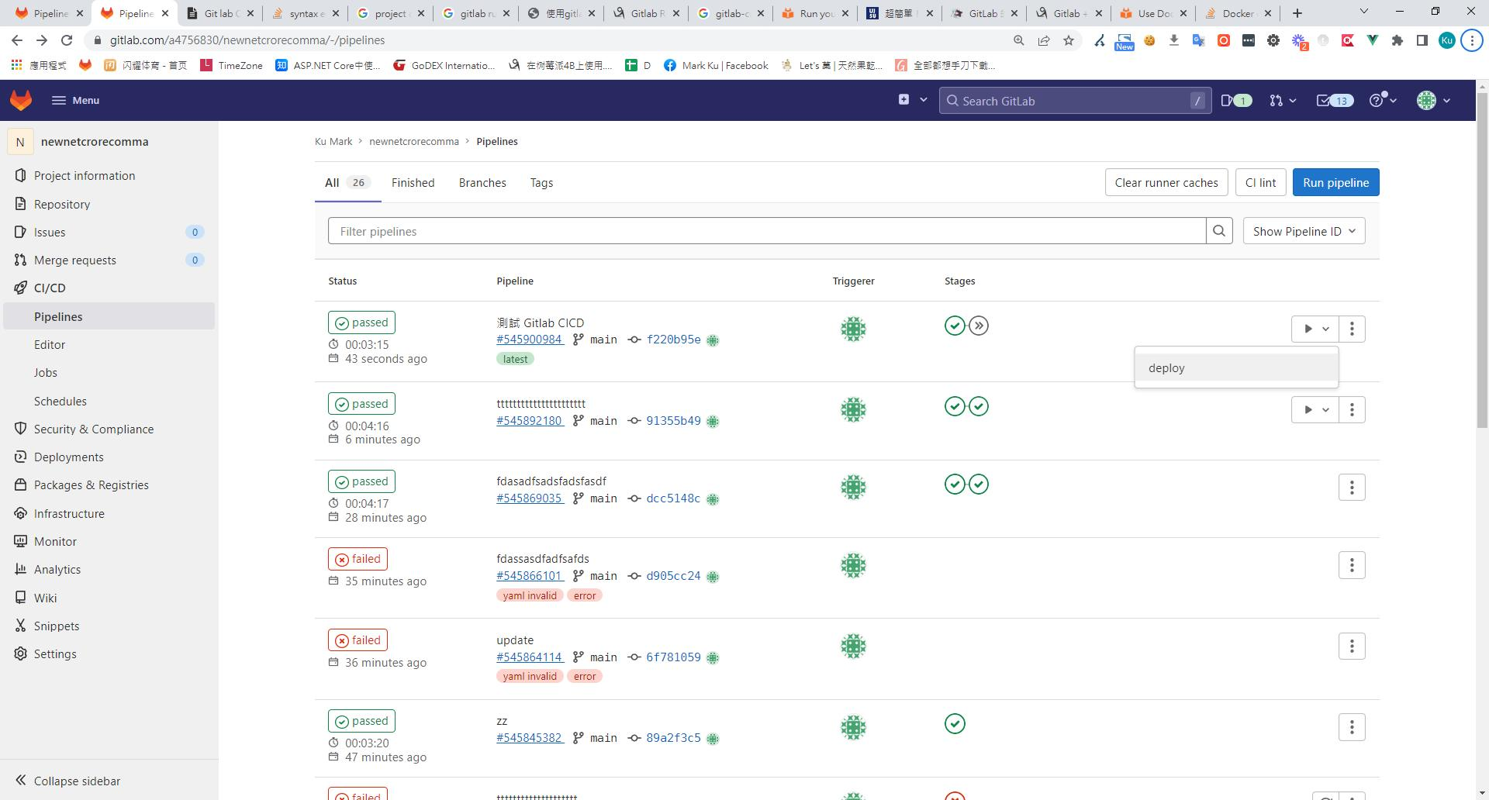Click the Filter pipelines input field

pos(766,231)
